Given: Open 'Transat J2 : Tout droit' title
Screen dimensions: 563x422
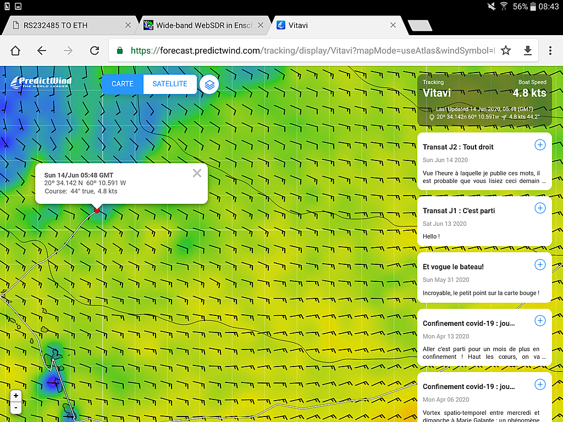Looking at the screenshot, I should coord(458,147).
